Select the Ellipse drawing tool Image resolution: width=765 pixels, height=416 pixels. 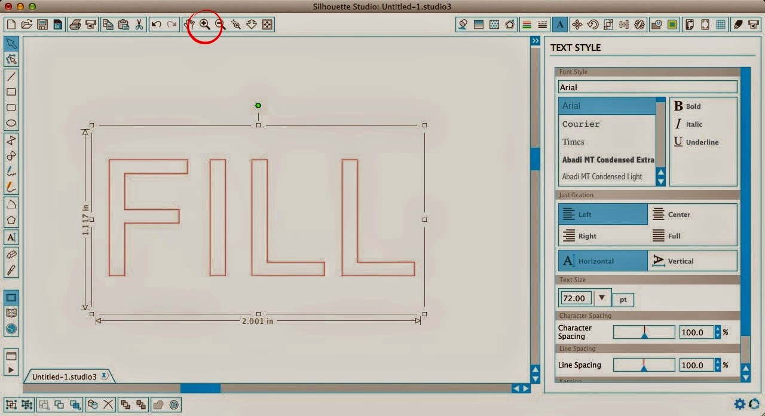[x=12, y=123]
